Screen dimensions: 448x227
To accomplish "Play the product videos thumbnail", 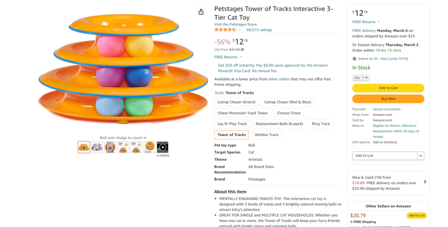I will (162, 147).
